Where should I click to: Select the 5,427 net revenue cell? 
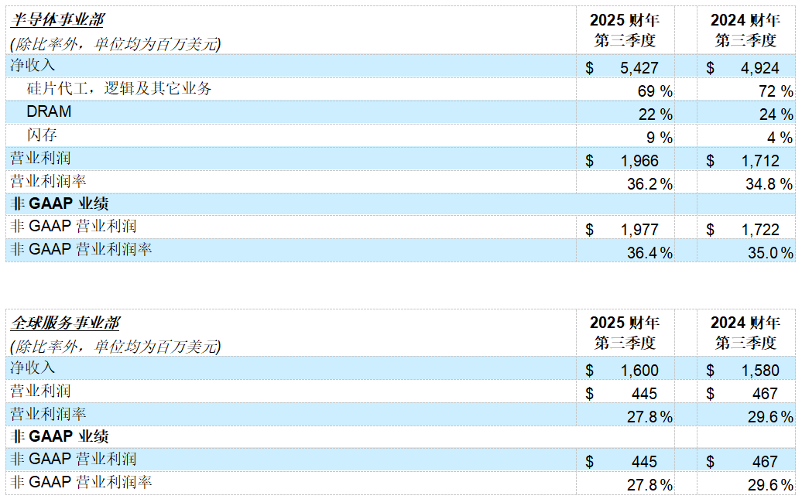pos(639,68)
